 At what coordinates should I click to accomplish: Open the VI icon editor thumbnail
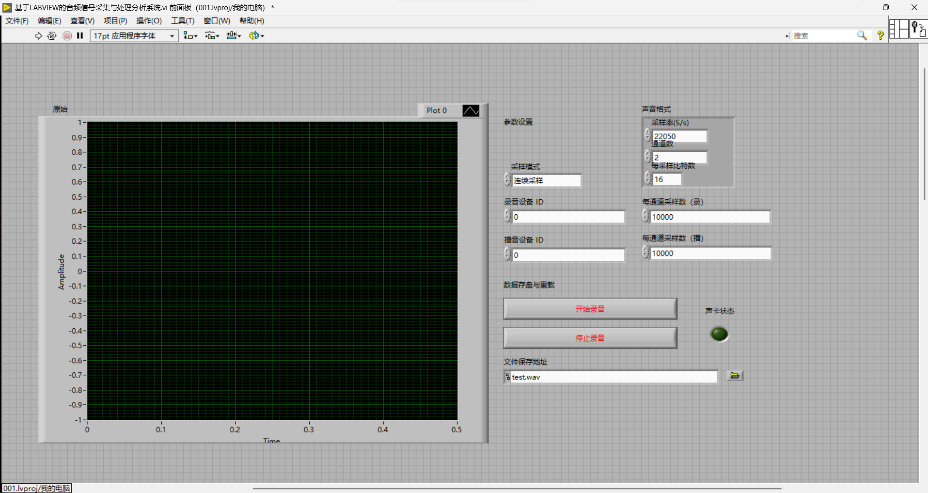click(x=919, y=29)
